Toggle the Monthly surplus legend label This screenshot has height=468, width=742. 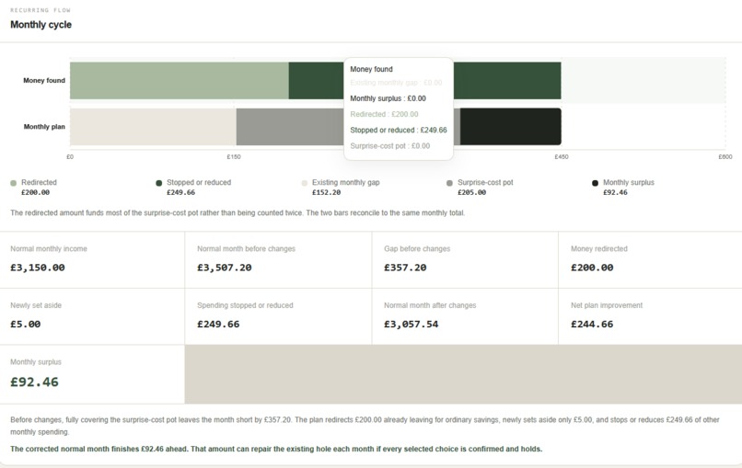pos(629,182)
